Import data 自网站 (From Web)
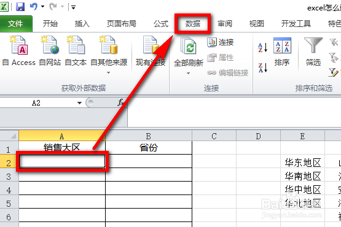 pos(50,52)
